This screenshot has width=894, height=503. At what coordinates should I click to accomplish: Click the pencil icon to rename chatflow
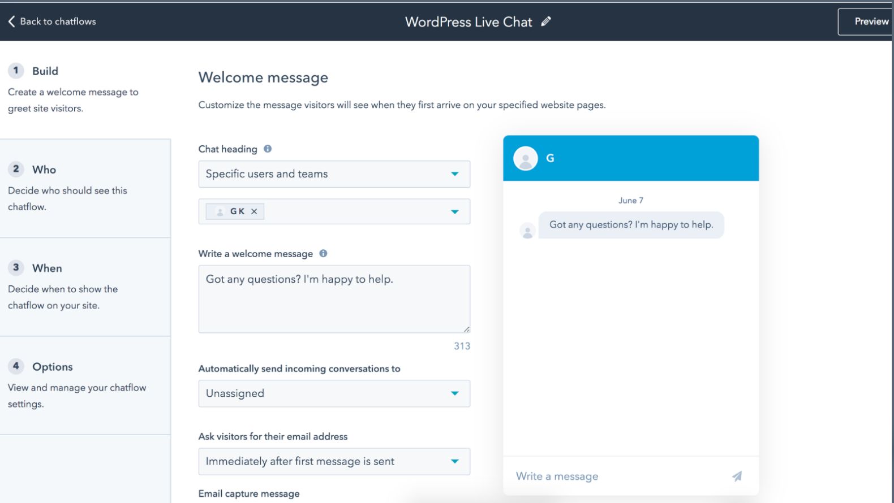[545, 21]
